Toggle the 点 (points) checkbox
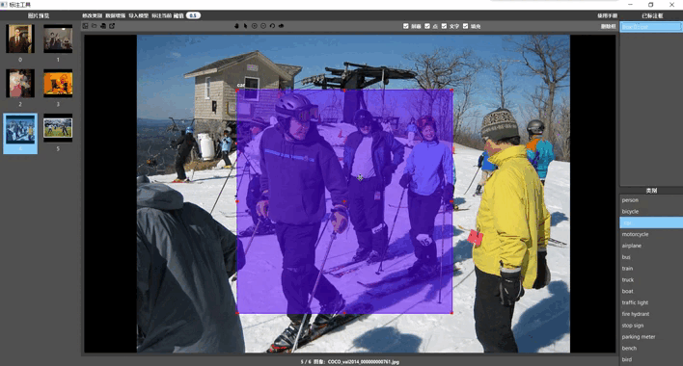This screenshot has height=366, width=683. (x=427, y=26)
